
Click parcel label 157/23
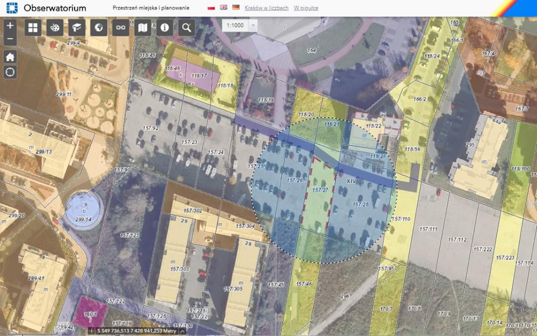pyautogui.click(x=189, y=142)
